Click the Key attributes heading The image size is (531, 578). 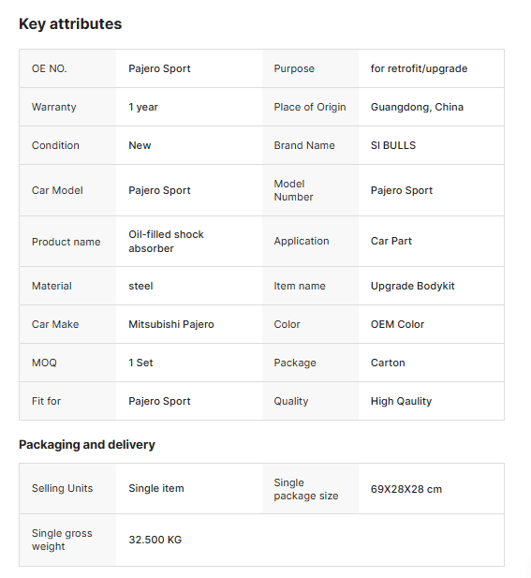(x=70, y=24)
